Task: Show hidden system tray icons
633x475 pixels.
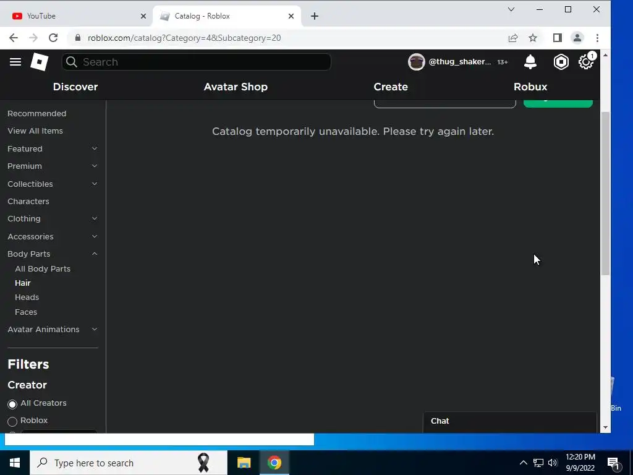Action: 523,463
